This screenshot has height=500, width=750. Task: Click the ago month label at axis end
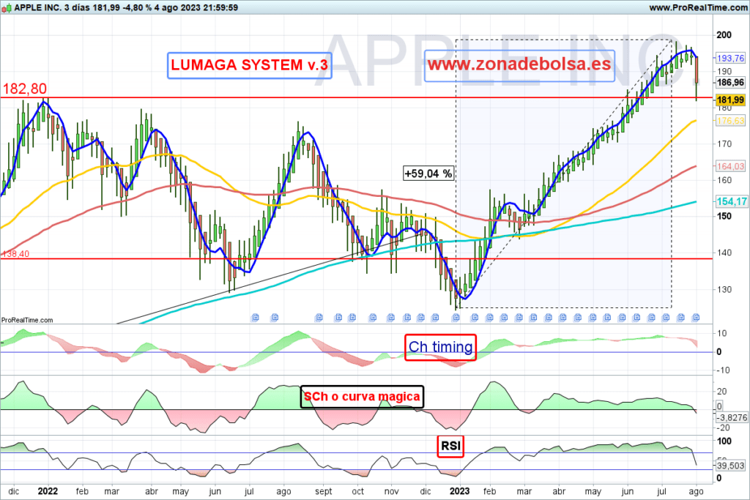pos(696,491)
